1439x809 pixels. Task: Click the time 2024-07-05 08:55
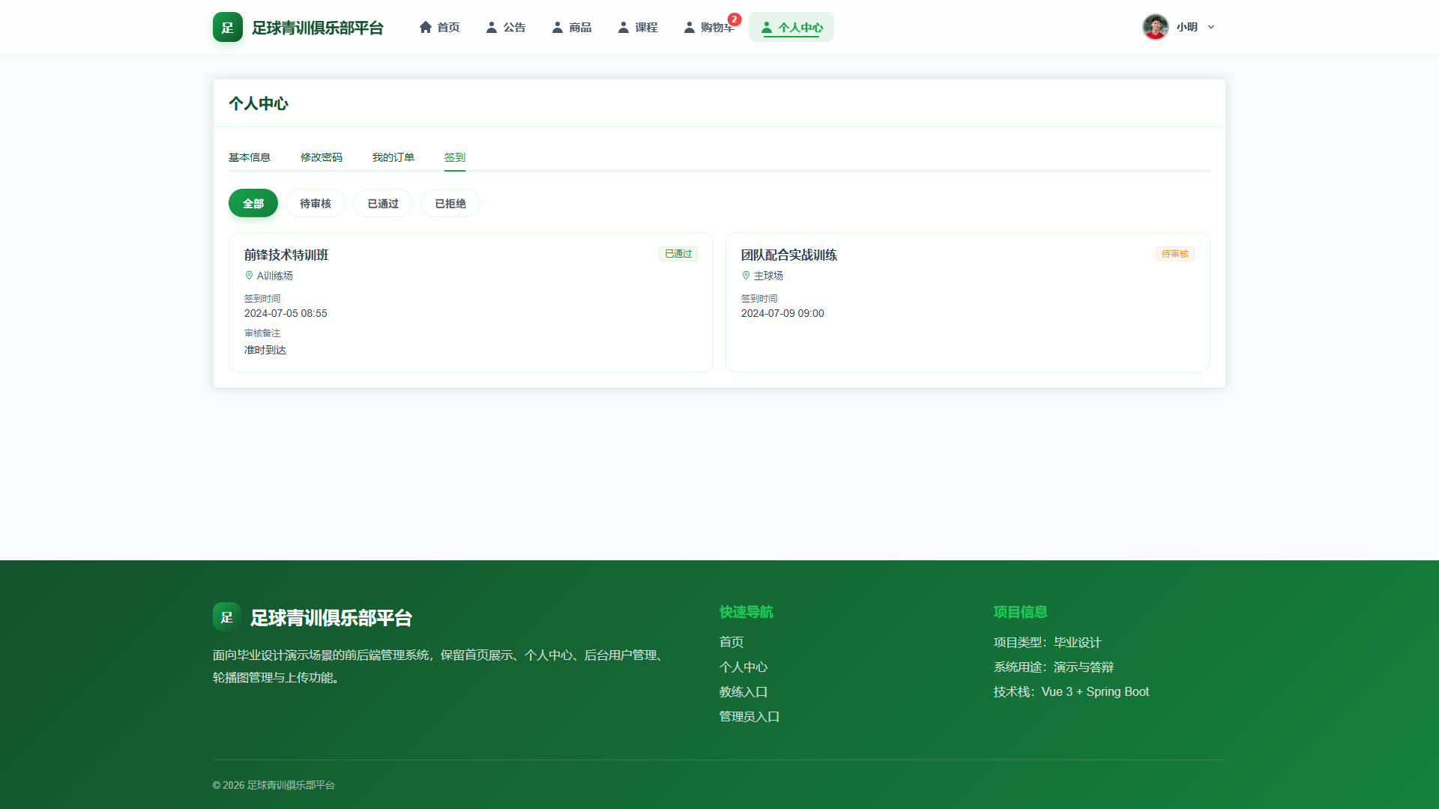(x=286, y=313)
